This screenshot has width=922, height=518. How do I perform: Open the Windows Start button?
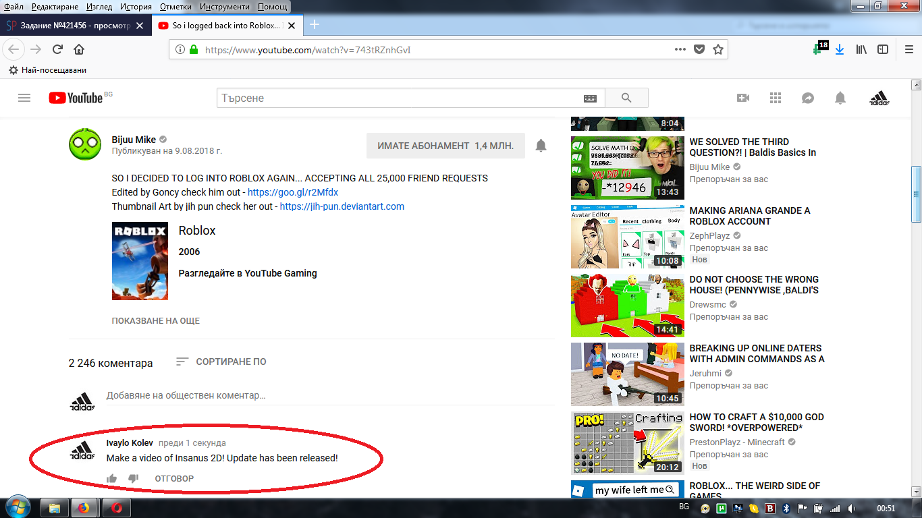coord(18,507)
